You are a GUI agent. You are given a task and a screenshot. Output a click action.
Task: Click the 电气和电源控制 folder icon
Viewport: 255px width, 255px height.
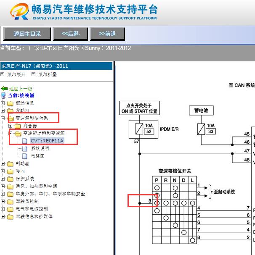click(10, 209)
